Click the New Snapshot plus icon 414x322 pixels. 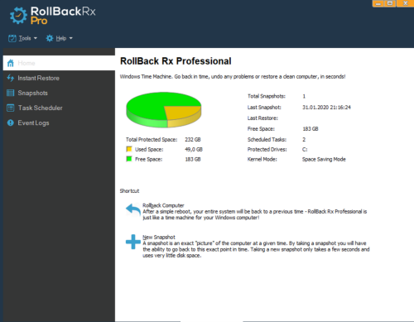coord(133,242)
